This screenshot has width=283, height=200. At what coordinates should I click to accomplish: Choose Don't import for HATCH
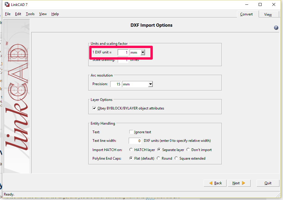(x=188, y=150)
